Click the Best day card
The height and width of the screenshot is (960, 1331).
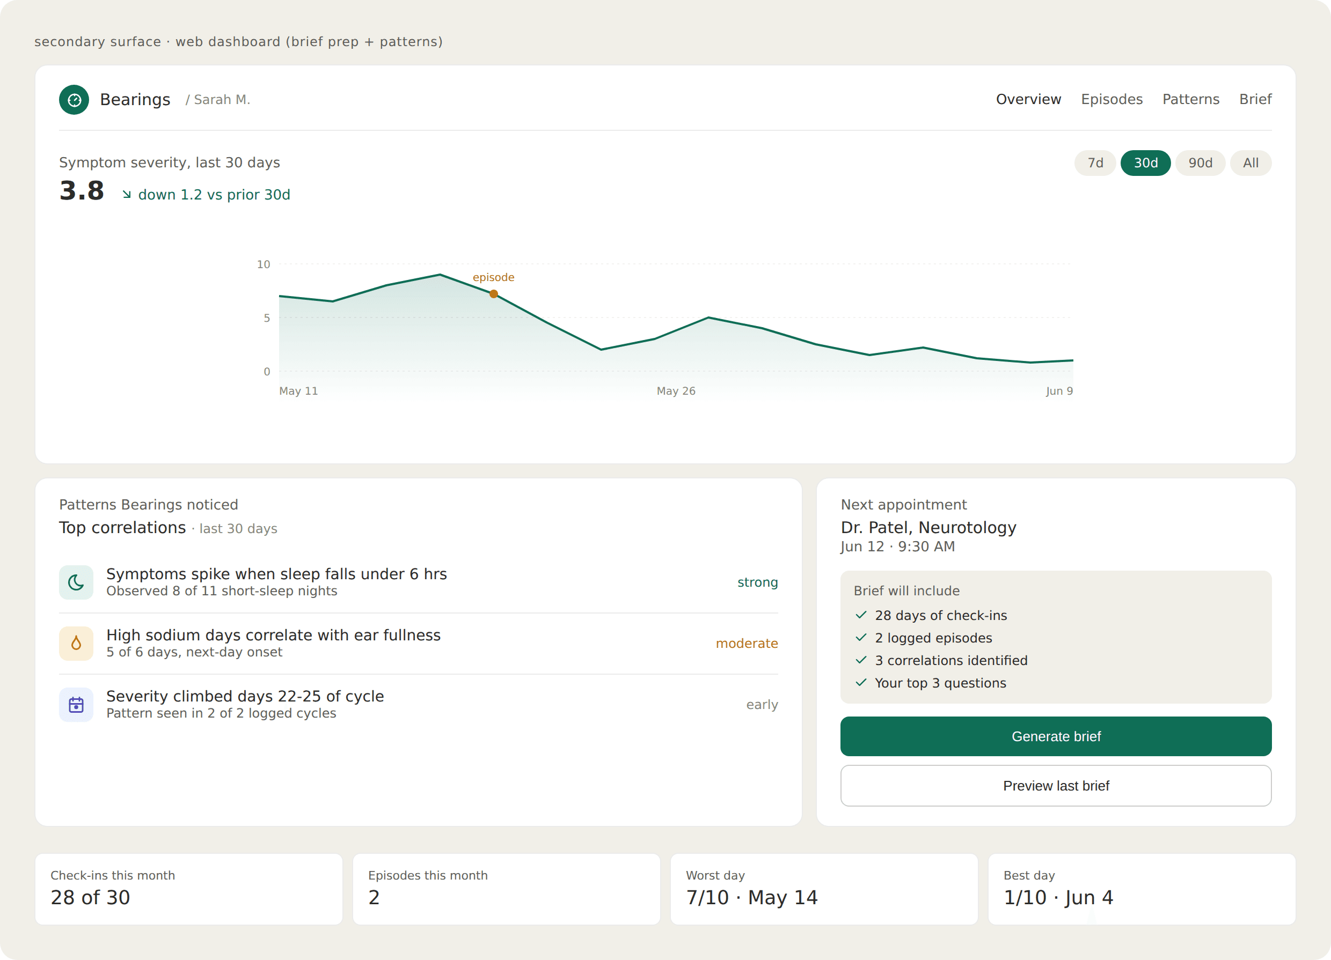[x=1142, y=889]
